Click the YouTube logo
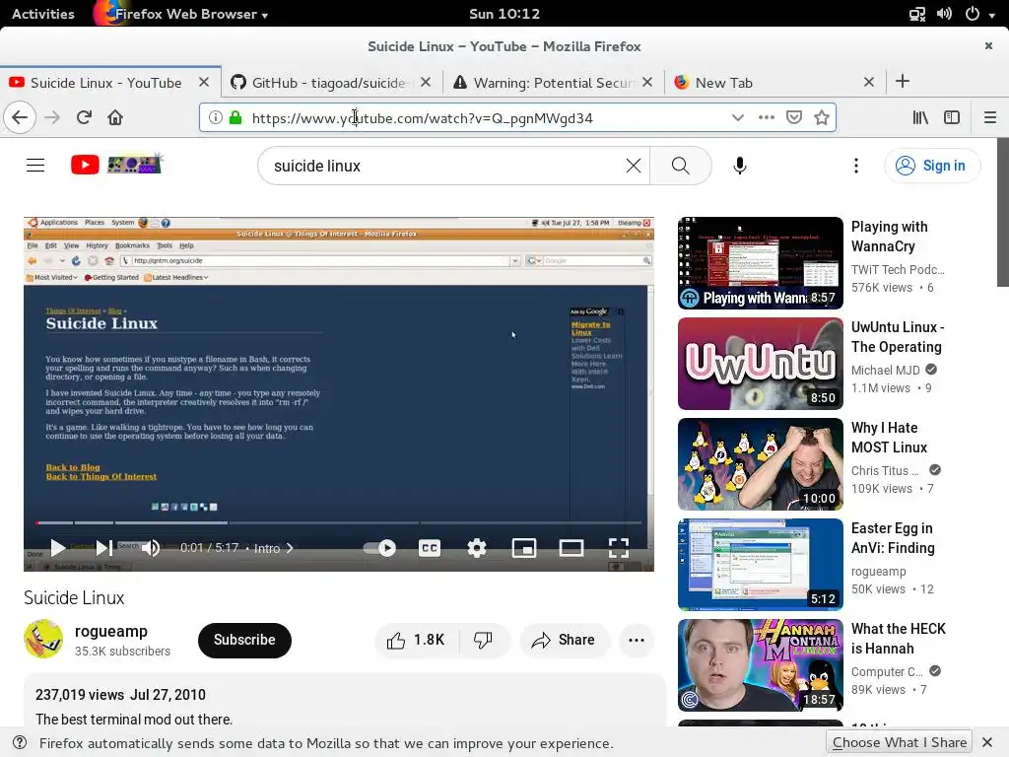This screenshot has height=757, width=1009. click(116, 165)
